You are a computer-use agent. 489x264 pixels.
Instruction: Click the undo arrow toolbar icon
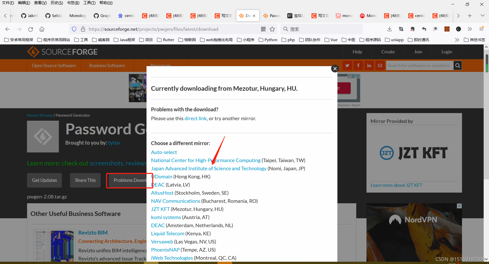click(424, 29)
